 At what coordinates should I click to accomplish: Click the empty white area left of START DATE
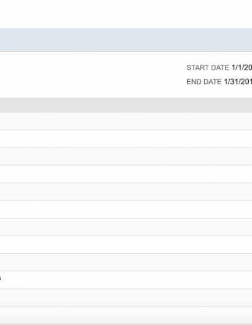point(93,74)
